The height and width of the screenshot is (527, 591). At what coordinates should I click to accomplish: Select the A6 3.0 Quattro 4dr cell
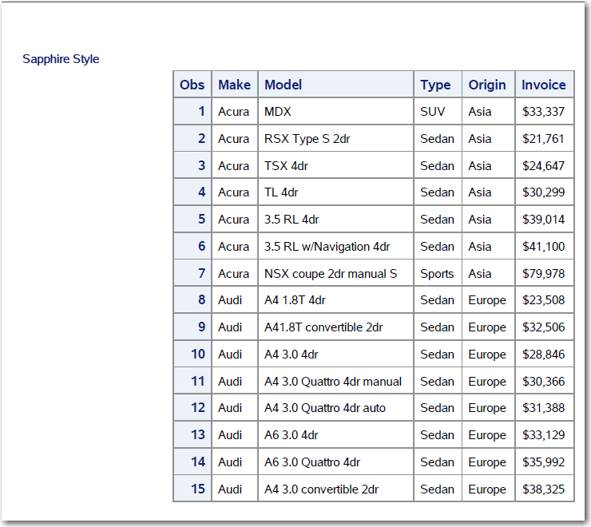(312, 462)
